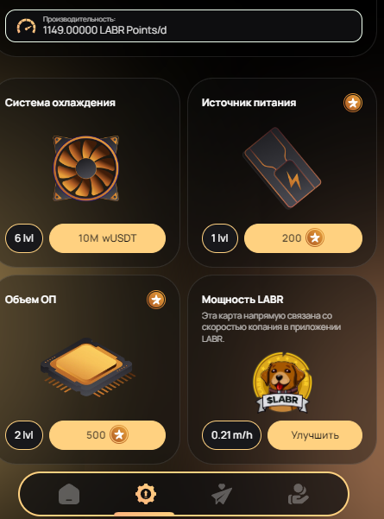Click the cooling fan image
Screen dimensions: 384x519
(x=86, y=168)
